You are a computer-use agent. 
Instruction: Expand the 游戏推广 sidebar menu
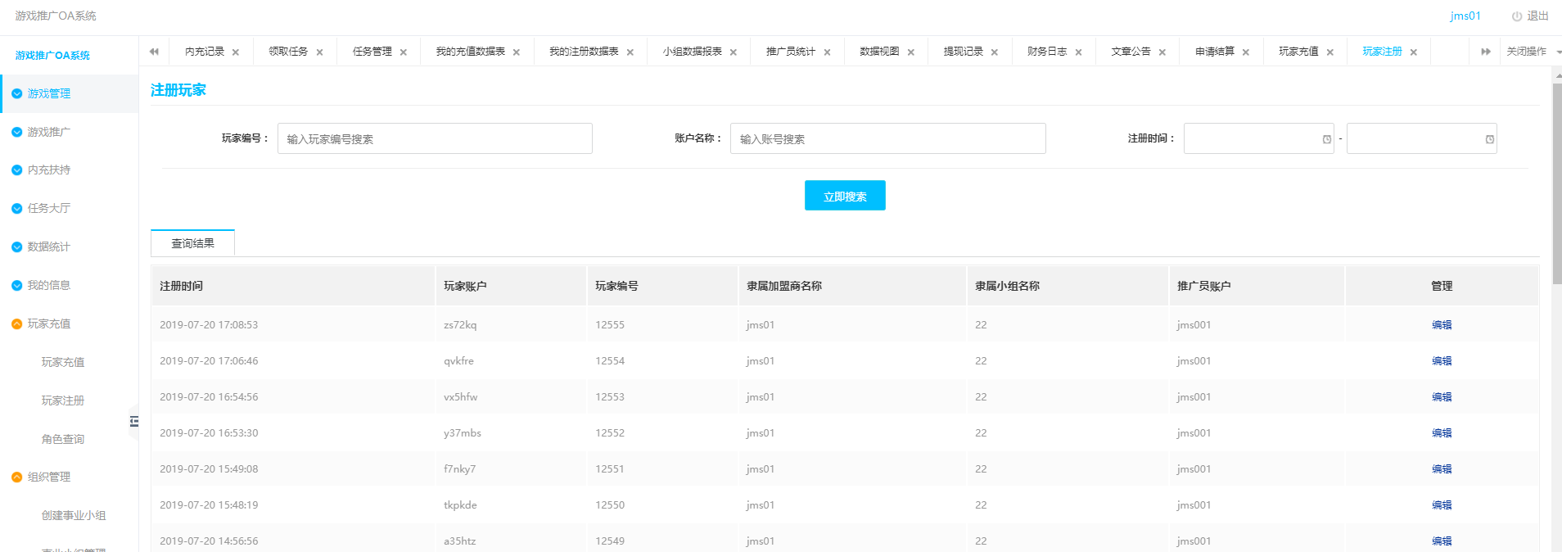point(48,132)
